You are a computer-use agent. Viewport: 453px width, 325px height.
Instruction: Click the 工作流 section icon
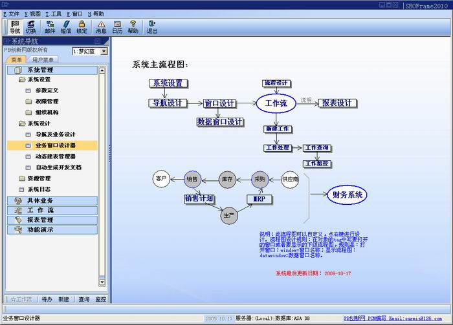(18, 210)
